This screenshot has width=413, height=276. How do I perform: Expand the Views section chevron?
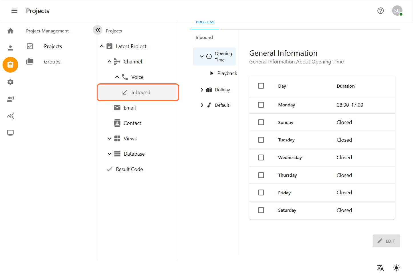pyautogui.click(x=109, y=139)
